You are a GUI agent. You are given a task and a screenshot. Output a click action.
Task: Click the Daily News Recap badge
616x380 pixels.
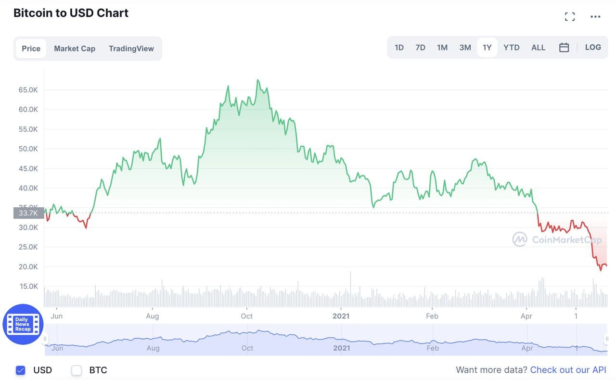tap(23, 324)
